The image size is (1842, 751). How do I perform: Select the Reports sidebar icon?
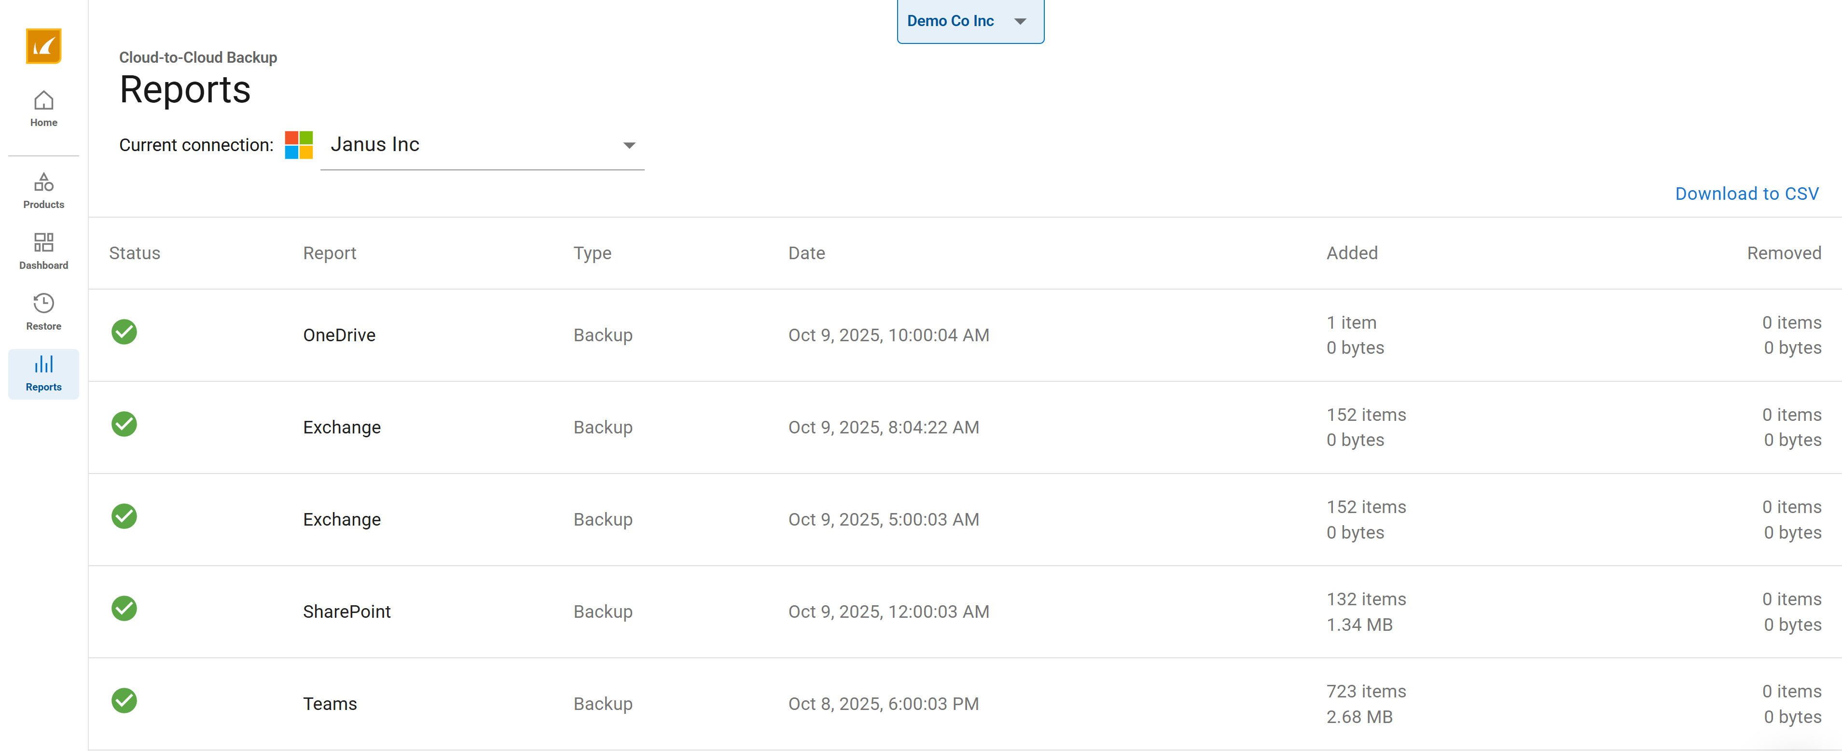(43, 373)
